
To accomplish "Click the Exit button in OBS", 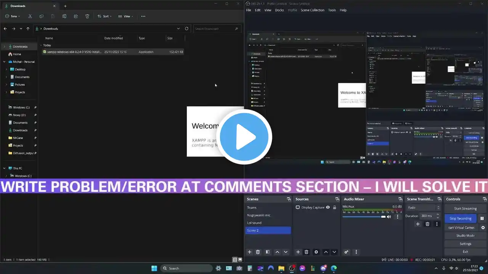I will tap(465, 252).
